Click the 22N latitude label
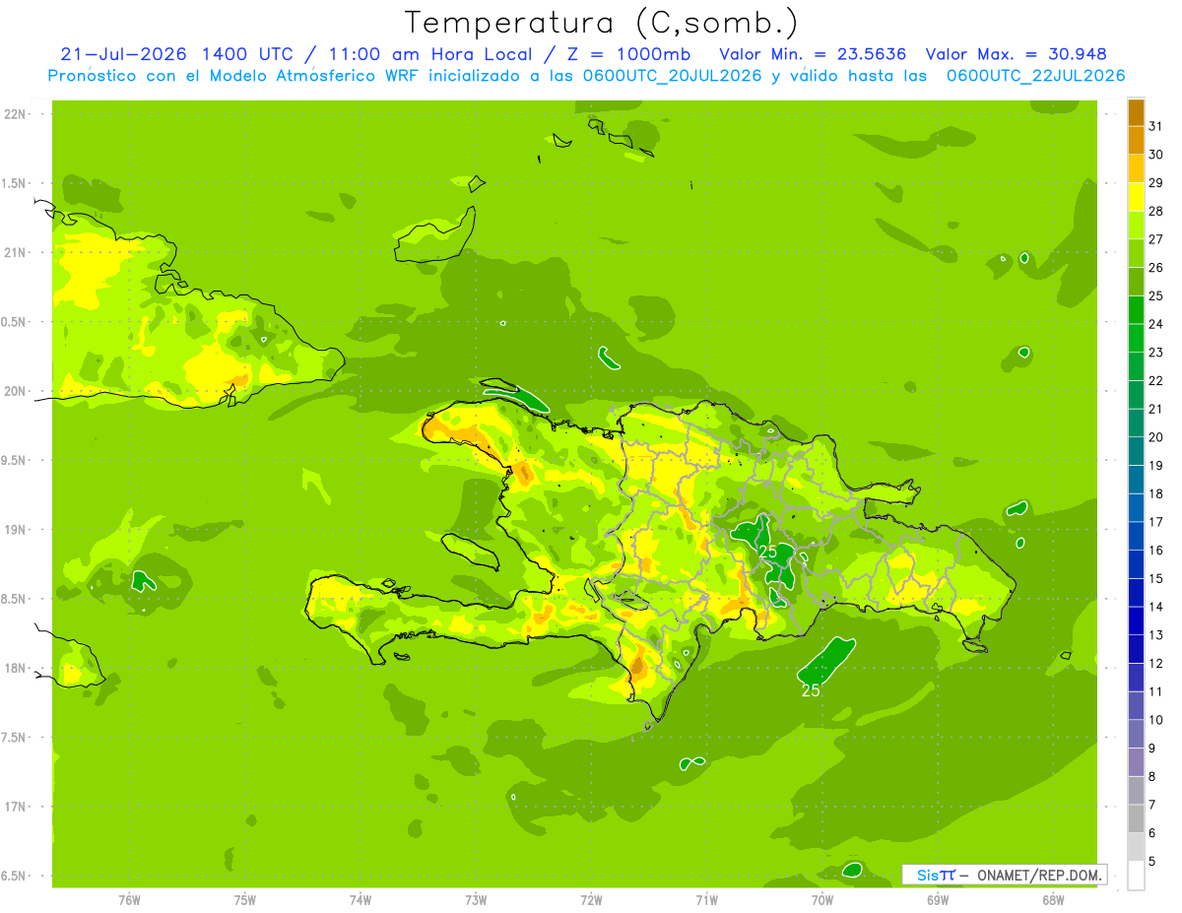Viewport: 1182px width, 913px height. (x=14, y=114)
